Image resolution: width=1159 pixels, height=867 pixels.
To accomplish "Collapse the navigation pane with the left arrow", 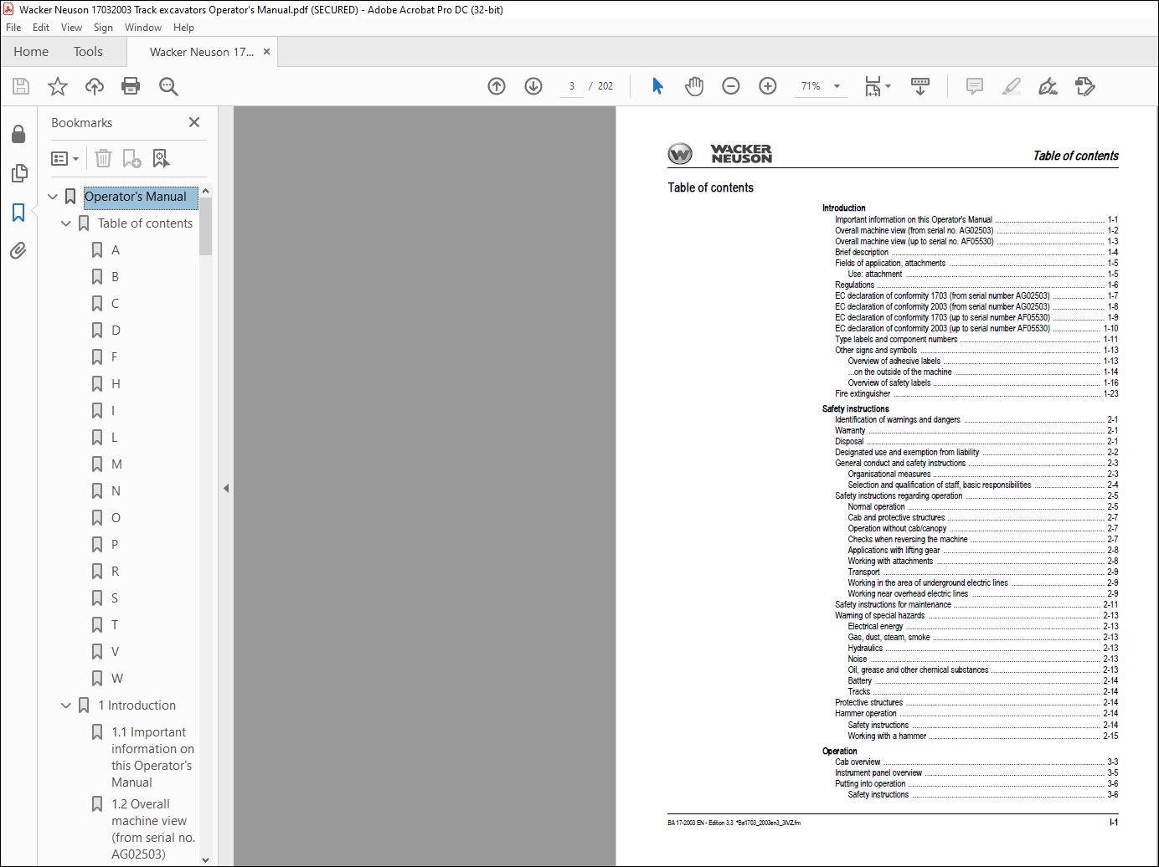I will click(225, 488).
